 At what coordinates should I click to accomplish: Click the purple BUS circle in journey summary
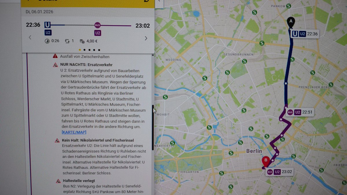[x=98, y=25]
